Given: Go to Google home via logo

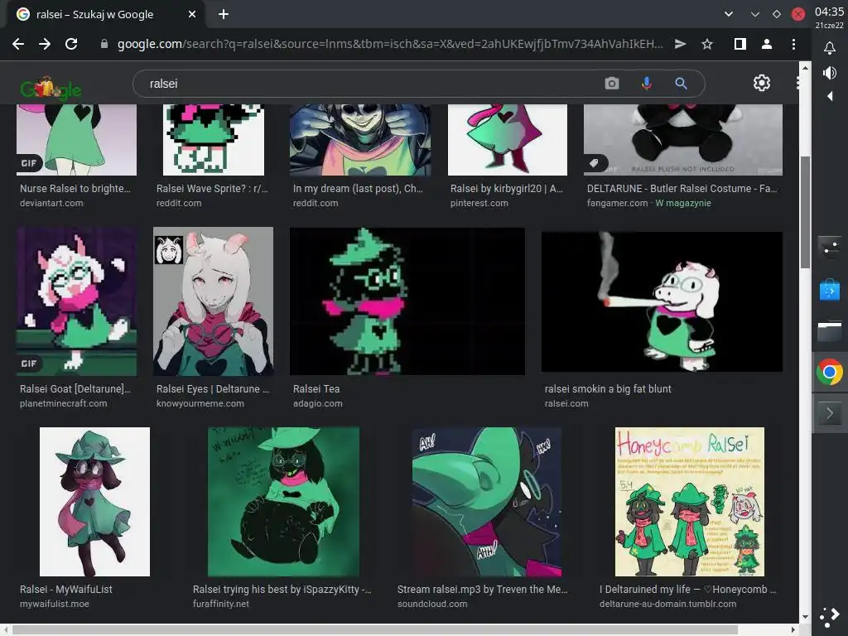Looking at the screenshot, I should point(51,88).
